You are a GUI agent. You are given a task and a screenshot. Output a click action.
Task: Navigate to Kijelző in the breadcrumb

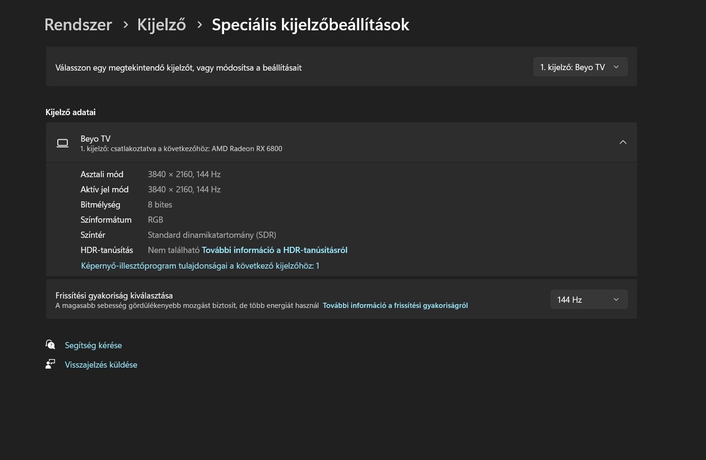(x=162, y=25)
